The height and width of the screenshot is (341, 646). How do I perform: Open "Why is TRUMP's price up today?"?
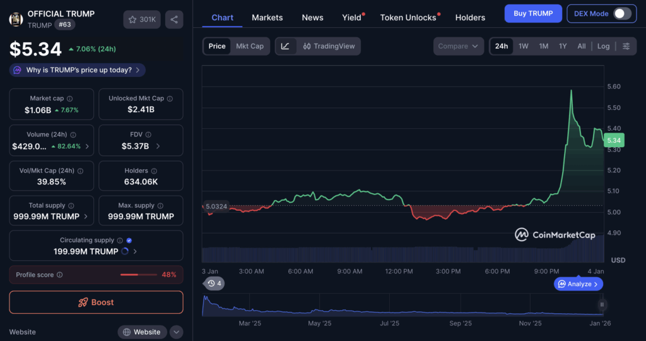click(78, 70)
